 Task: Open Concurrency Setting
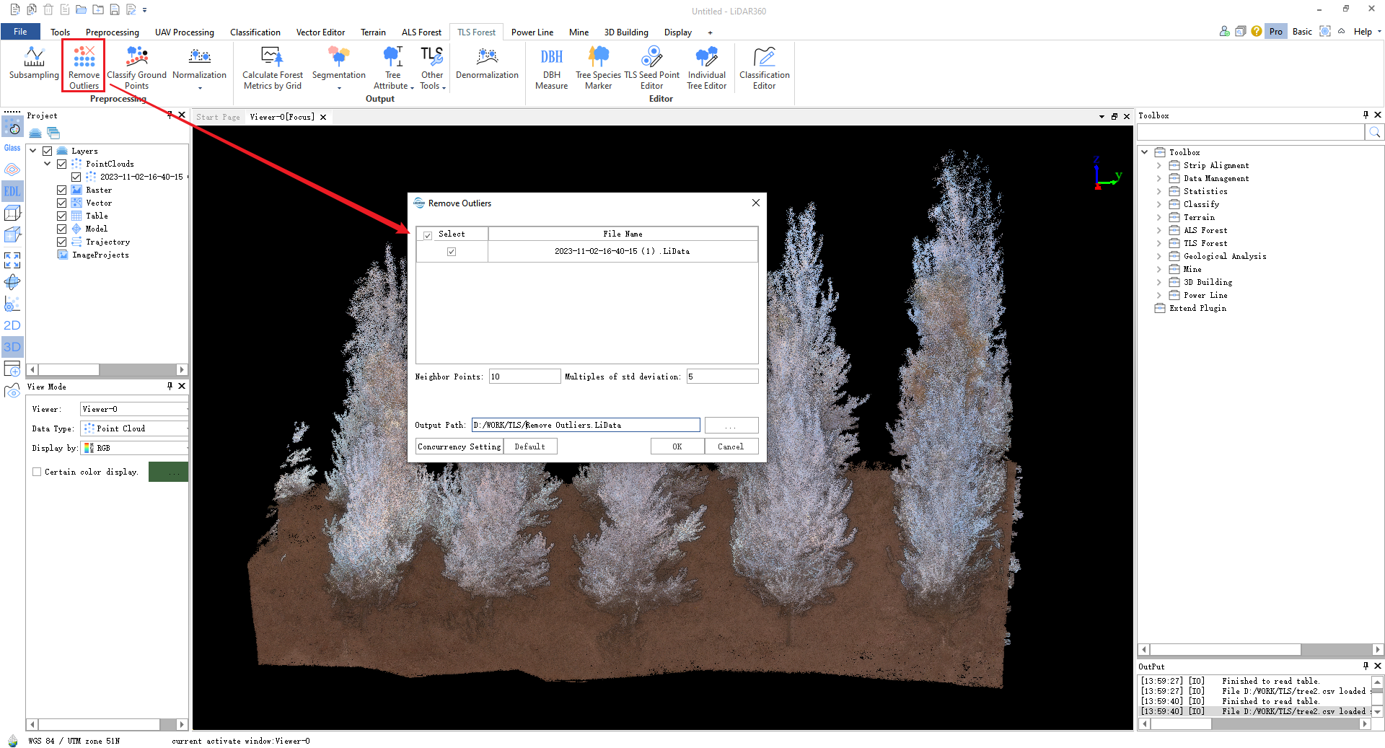pyautogui.click(x=459, y=446)
